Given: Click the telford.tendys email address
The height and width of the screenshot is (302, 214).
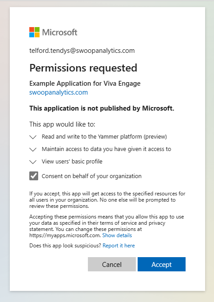Looking at the screenshot, I should [82, 51].
